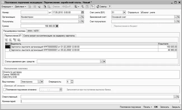182x110 pixels.
Task: Edit the current row in the ведомость table toolbar
Action: (10, 40)
